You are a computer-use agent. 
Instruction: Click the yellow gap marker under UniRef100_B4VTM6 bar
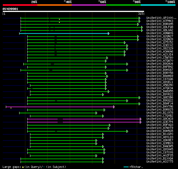coord(11,108)
